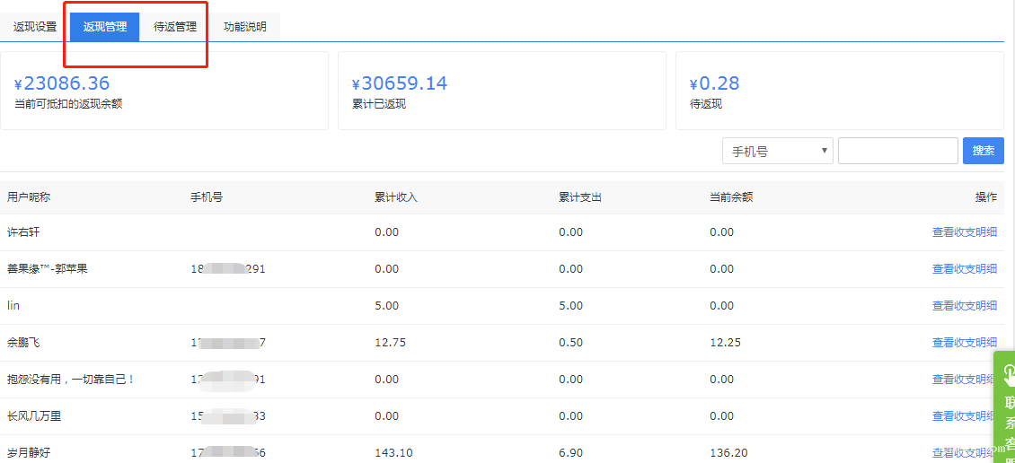Click 岁月静好's balance value 136.20
The image size is (1015, 463).
(728, 452)
